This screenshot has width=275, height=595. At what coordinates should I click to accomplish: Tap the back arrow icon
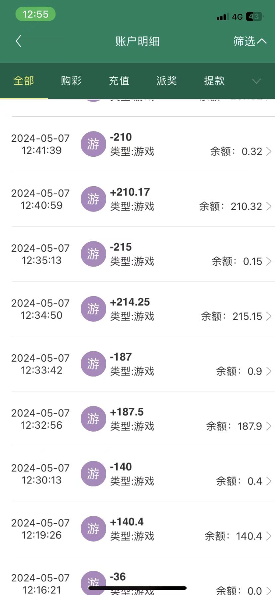click(19, 41)
